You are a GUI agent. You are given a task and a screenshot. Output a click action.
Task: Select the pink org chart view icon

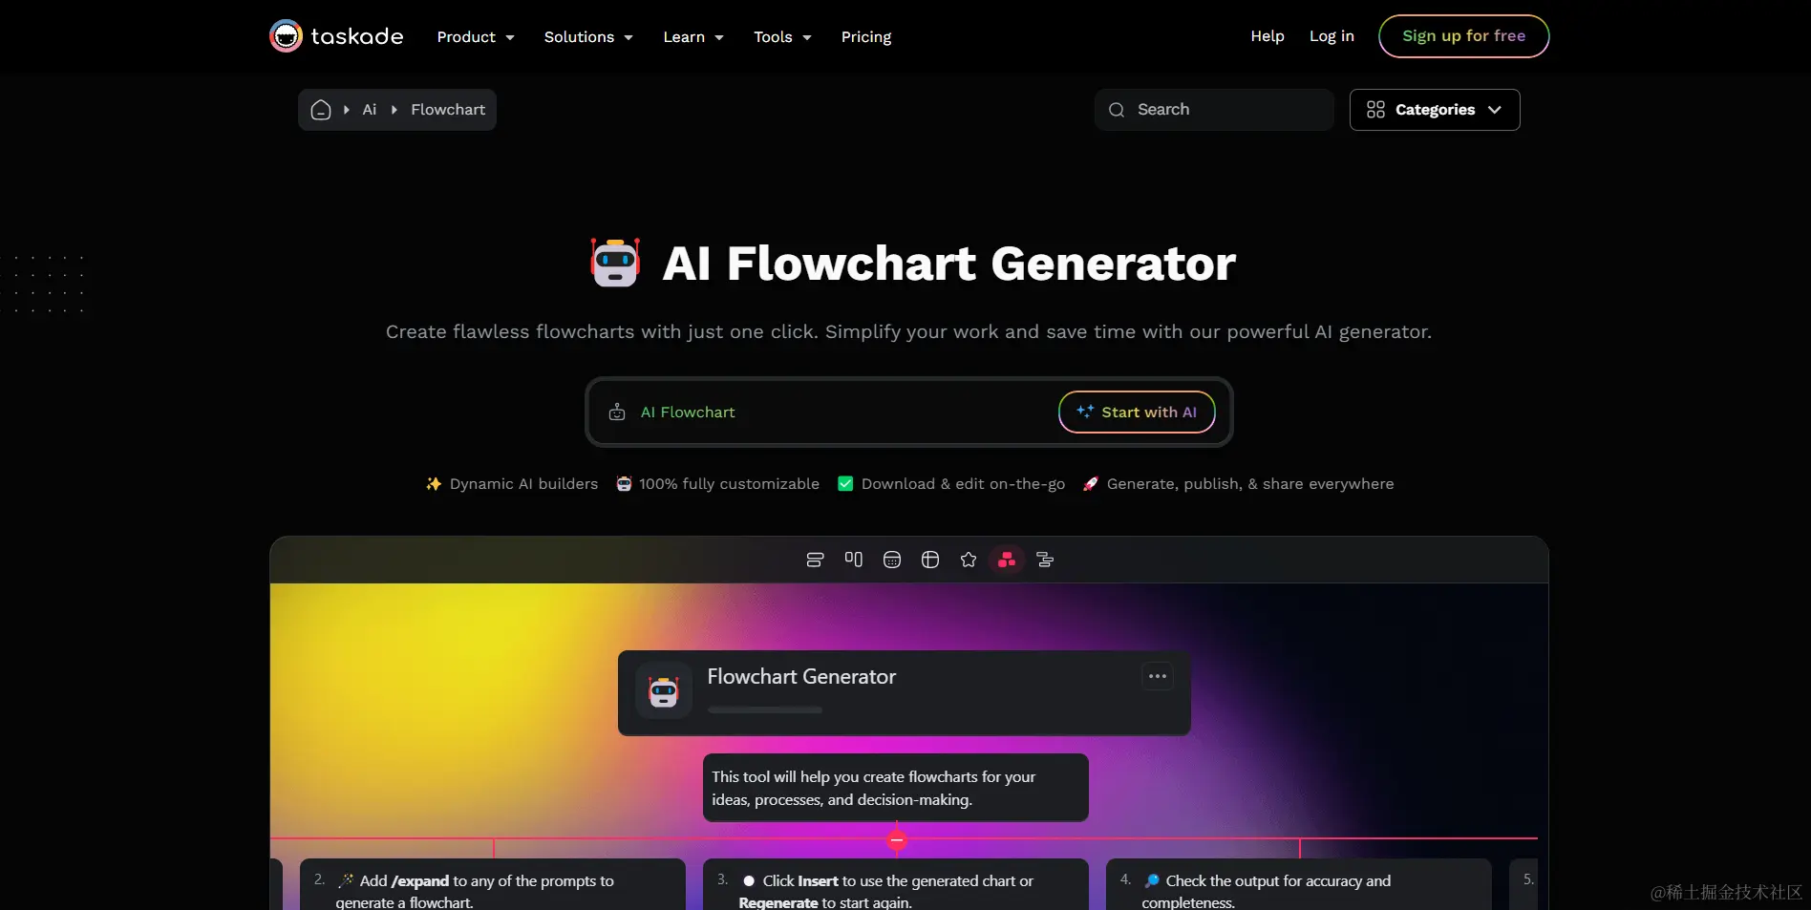[x=1007, y=560]
